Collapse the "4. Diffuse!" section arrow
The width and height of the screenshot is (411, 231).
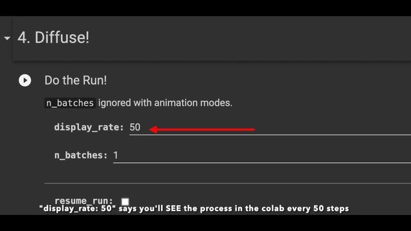point(7,38)
